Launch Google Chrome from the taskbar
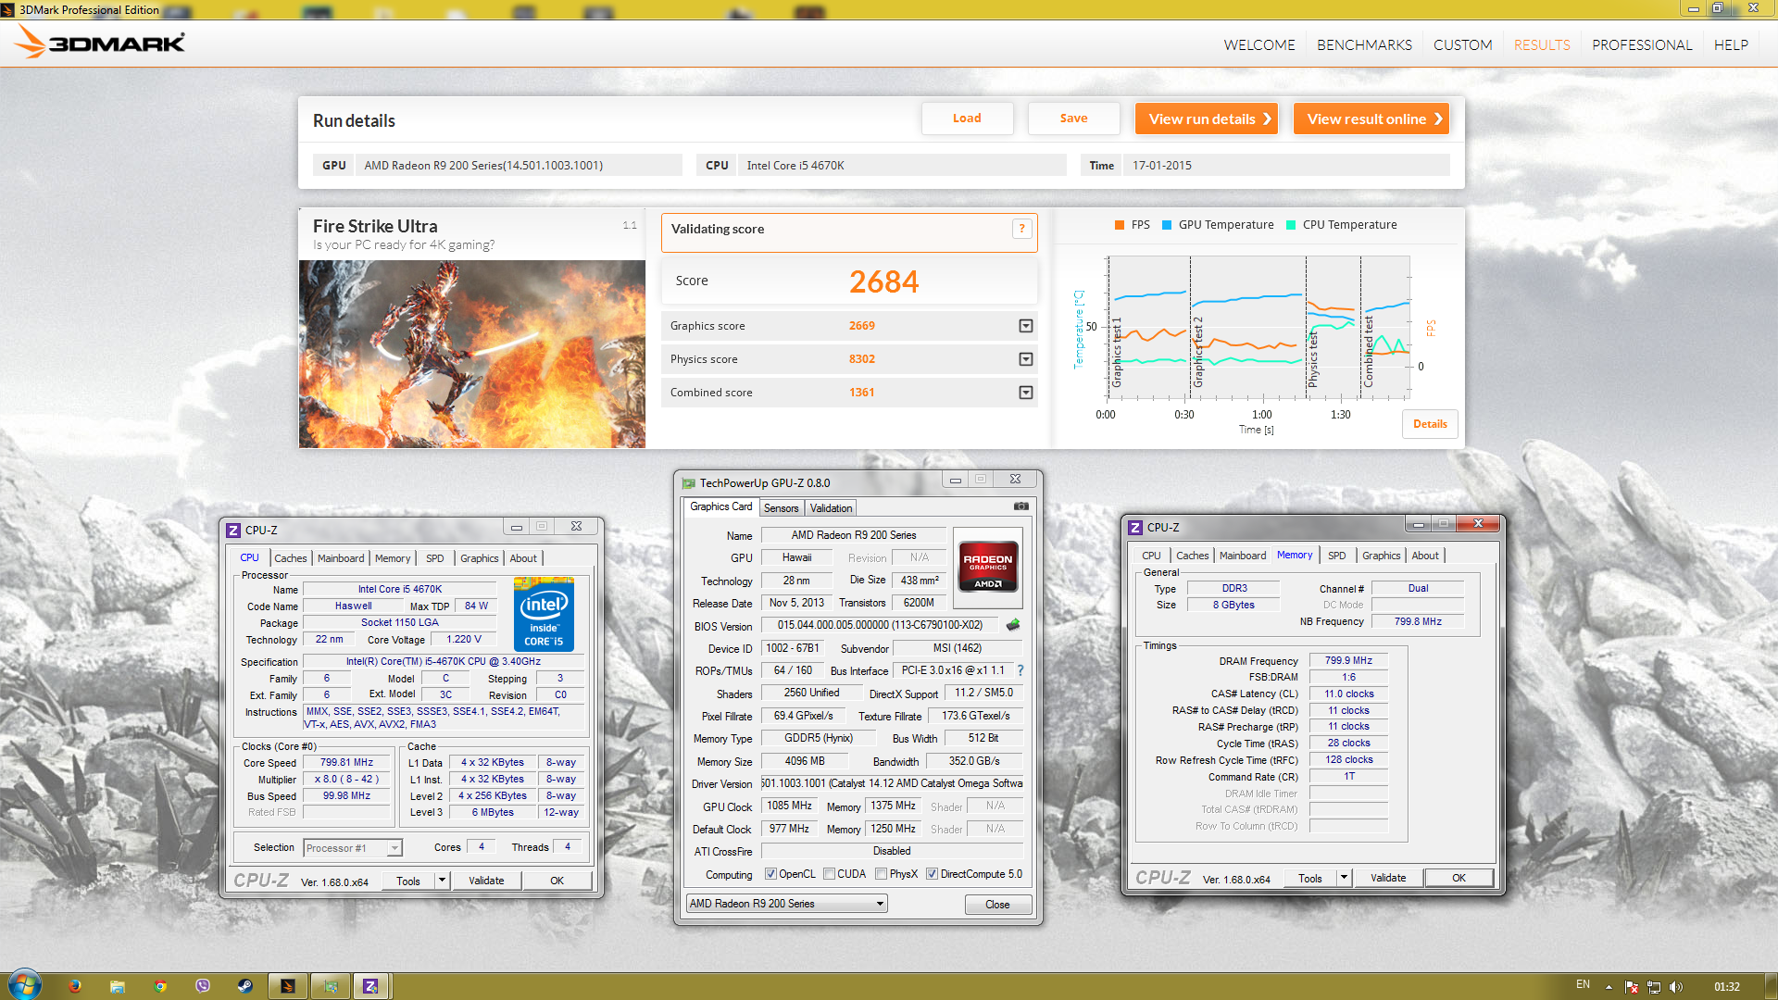This screenshot has width=1778, height=1000. [x=160, y=986]
